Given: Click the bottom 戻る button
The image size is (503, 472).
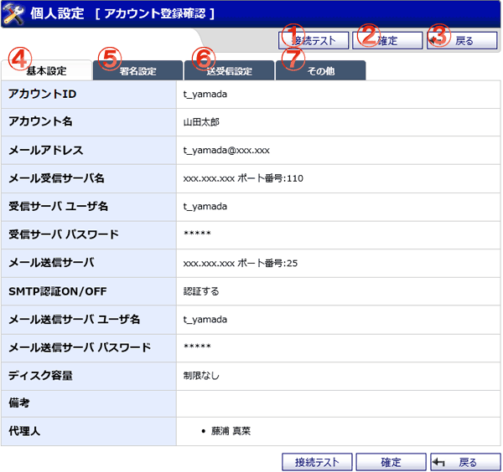Looking at the screenshot, I should click(x=465, y=462).
